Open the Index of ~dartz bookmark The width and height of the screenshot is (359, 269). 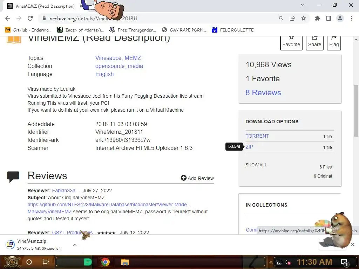80,30
